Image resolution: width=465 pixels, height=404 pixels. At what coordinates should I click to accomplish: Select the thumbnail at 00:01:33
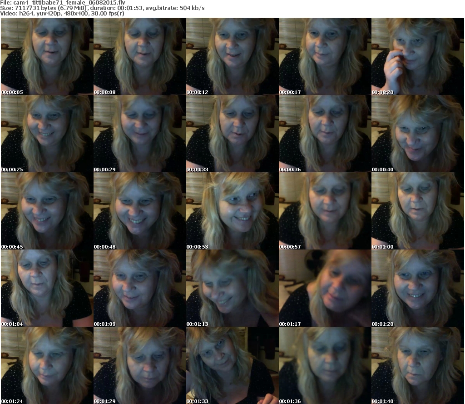pyautogui.click(x=232, y=365)
